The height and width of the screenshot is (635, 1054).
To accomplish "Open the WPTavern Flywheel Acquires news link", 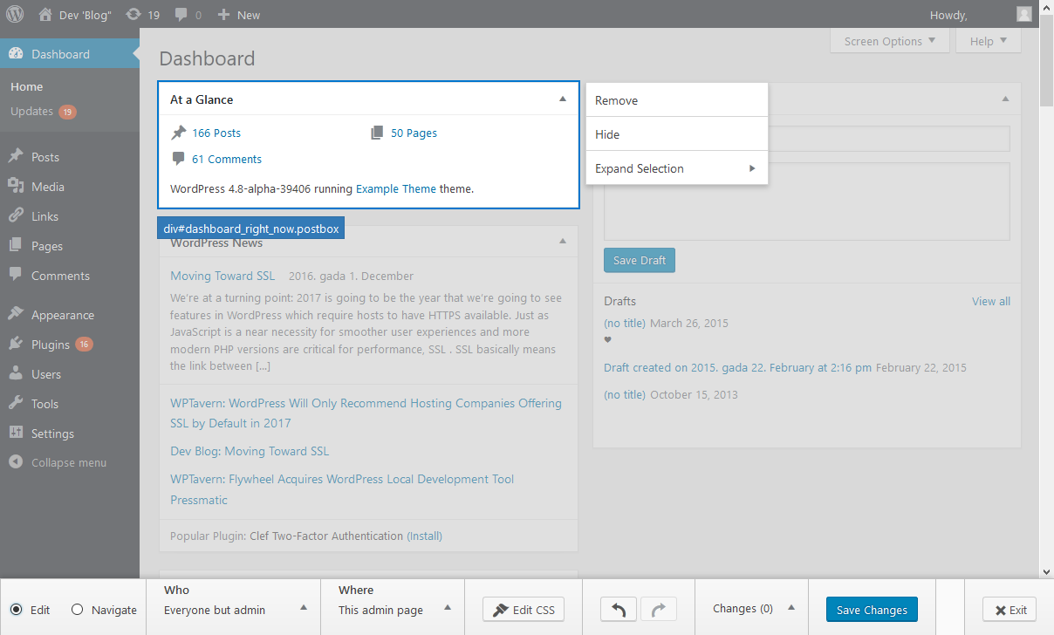I will click(342, 489).
